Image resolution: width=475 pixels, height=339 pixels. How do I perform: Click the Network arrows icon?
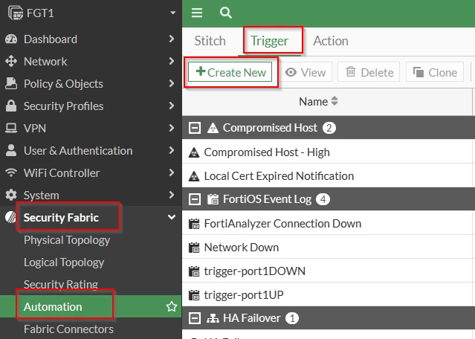point(11,61)
